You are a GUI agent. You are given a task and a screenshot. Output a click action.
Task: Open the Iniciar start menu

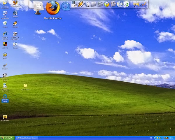(7, 138)
